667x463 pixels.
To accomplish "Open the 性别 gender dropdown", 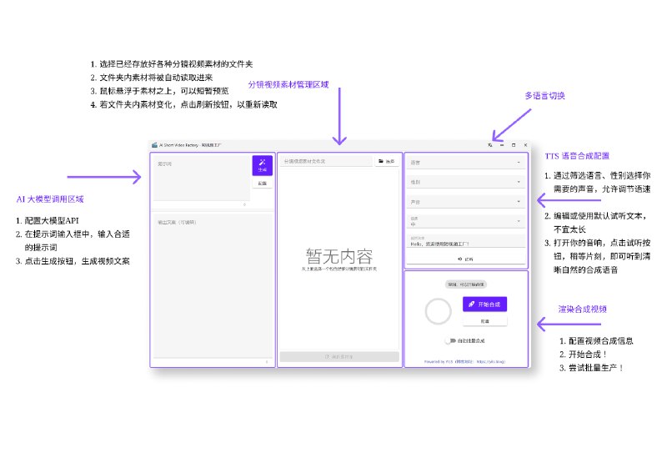I will (465, 182).
